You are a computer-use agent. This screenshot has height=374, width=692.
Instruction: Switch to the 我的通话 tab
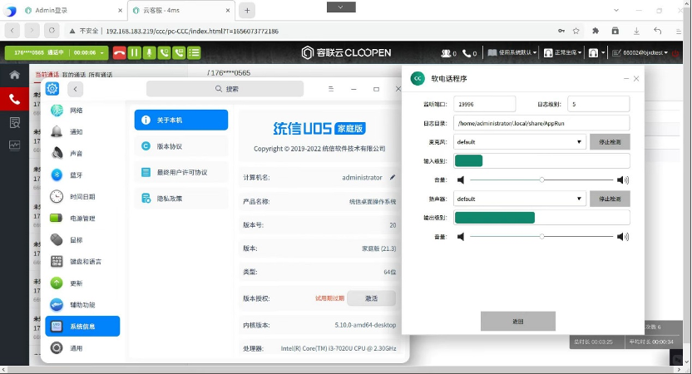(x=74, y=75)
